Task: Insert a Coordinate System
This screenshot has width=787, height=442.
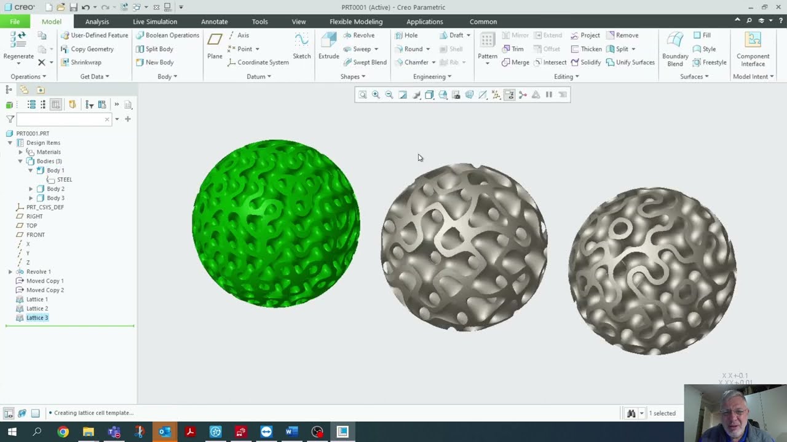Action: 258,62
